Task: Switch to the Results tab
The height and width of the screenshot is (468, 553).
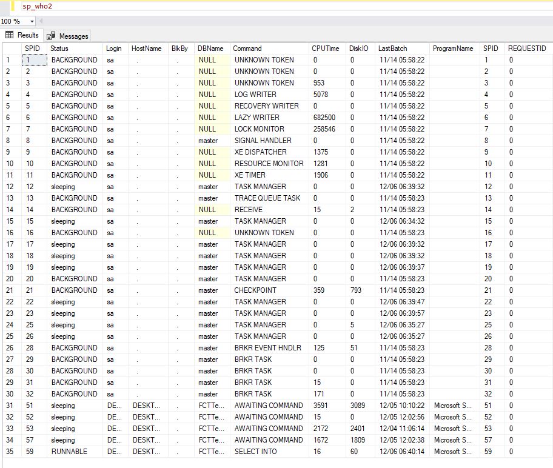Action: click(x=22, y=35)
